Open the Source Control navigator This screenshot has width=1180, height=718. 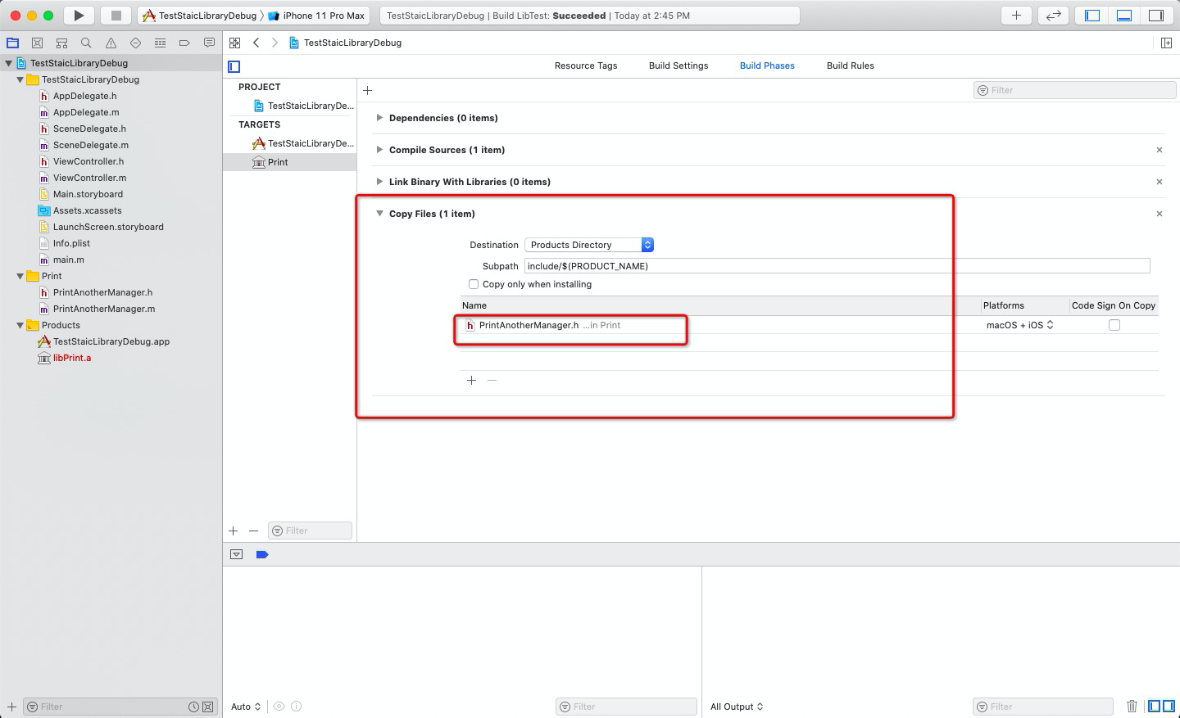click(37, 43)
